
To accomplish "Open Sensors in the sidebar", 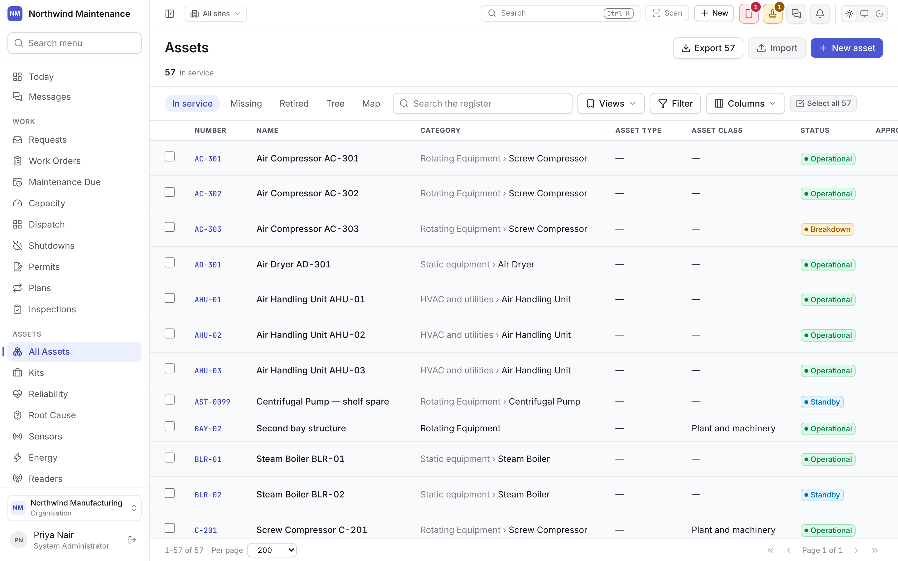I will pyautogui.click(x=75, y=436).
